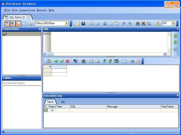The height and width of the screenshot is (135, 181).
Task: Open print preview in the top toolbar
Action: click(97, 24)
